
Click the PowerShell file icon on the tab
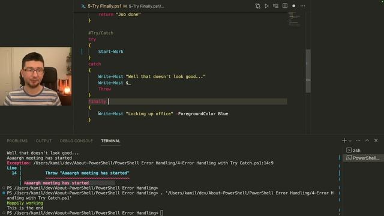point(83,6)
